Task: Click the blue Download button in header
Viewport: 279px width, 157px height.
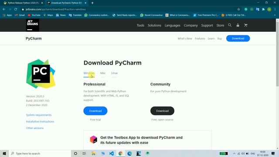Action: (x=238, y=38)
